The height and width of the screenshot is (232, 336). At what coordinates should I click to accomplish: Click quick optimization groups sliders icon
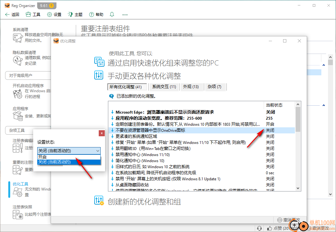[x=99, y=62]
